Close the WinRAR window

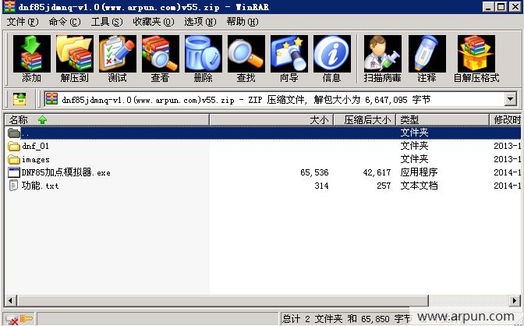[x=515, y=7]
